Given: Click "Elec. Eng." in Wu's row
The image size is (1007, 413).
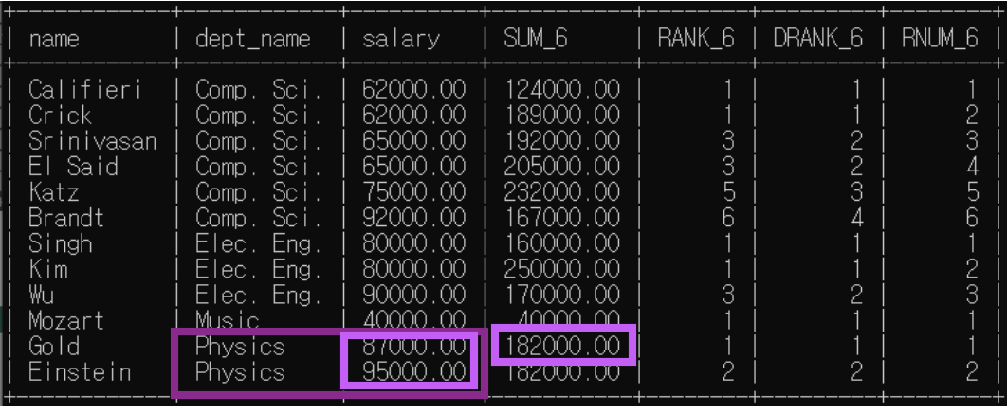Looking at the screenshot, I should (x=259, y=295).
